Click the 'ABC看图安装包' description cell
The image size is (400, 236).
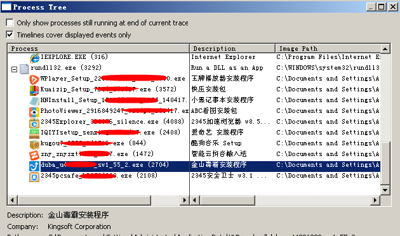click(214, 111)
